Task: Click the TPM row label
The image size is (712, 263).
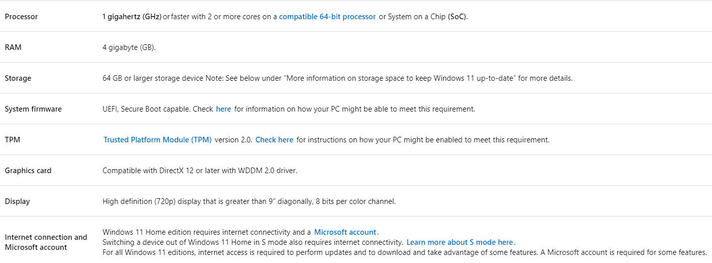Action: coord(13,140)
